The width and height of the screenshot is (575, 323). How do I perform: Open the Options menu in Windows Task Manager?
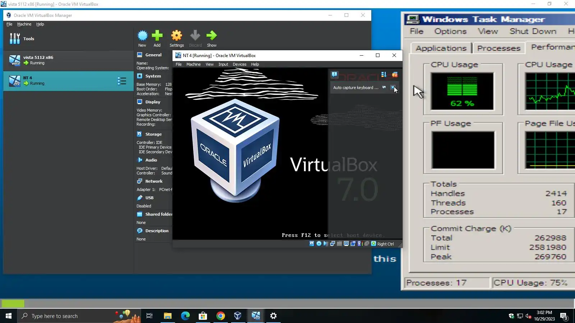450,31
